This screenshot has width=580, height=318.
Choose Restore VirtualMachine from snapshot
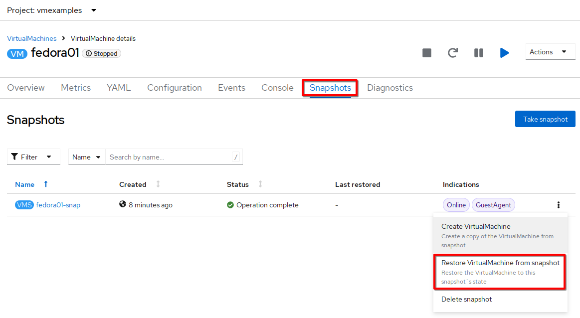[x=500, y=272]
